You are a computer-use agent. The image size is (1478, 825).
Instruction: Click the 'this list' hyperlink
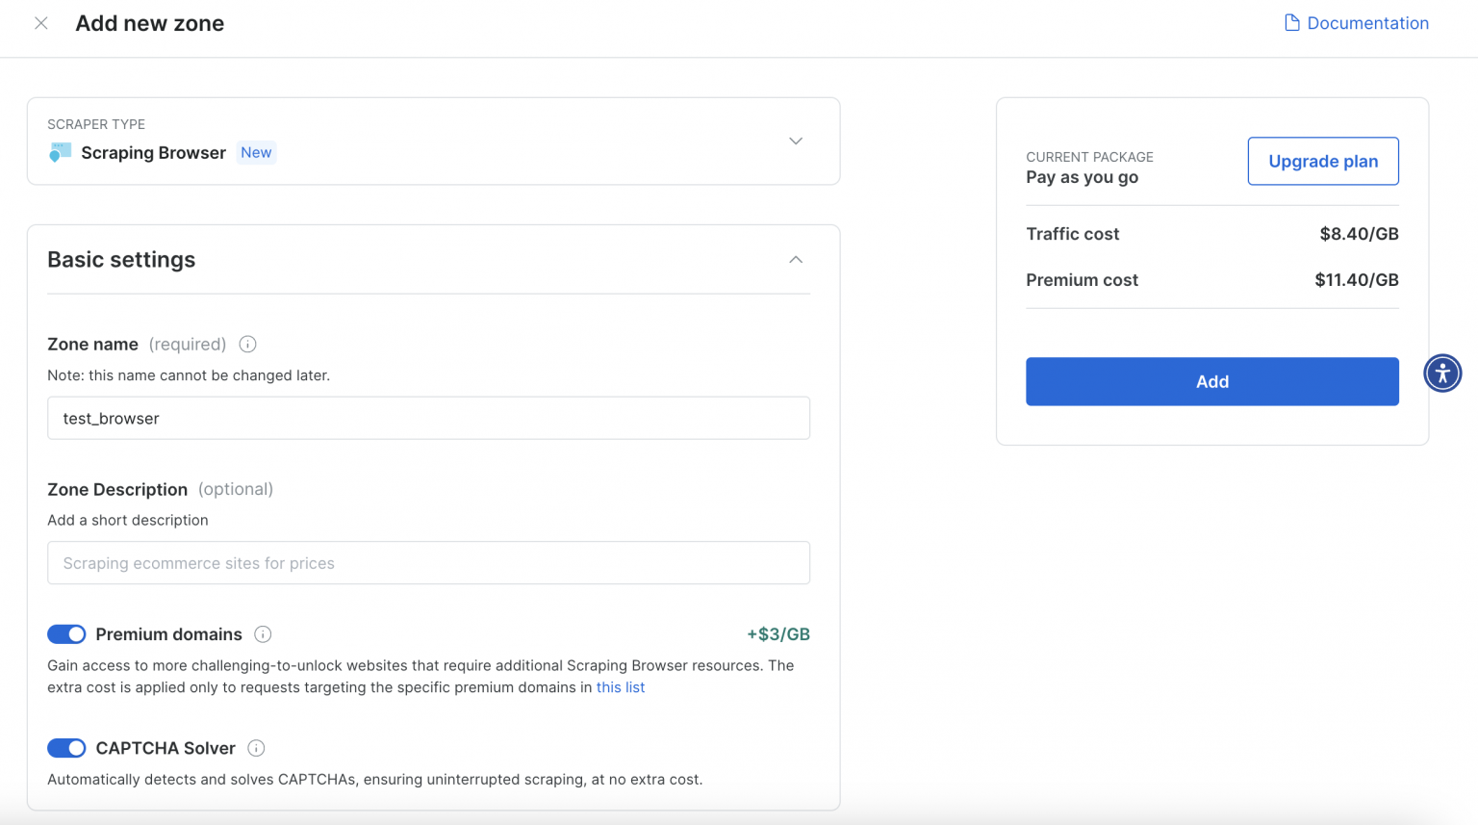tap(621, 686)
